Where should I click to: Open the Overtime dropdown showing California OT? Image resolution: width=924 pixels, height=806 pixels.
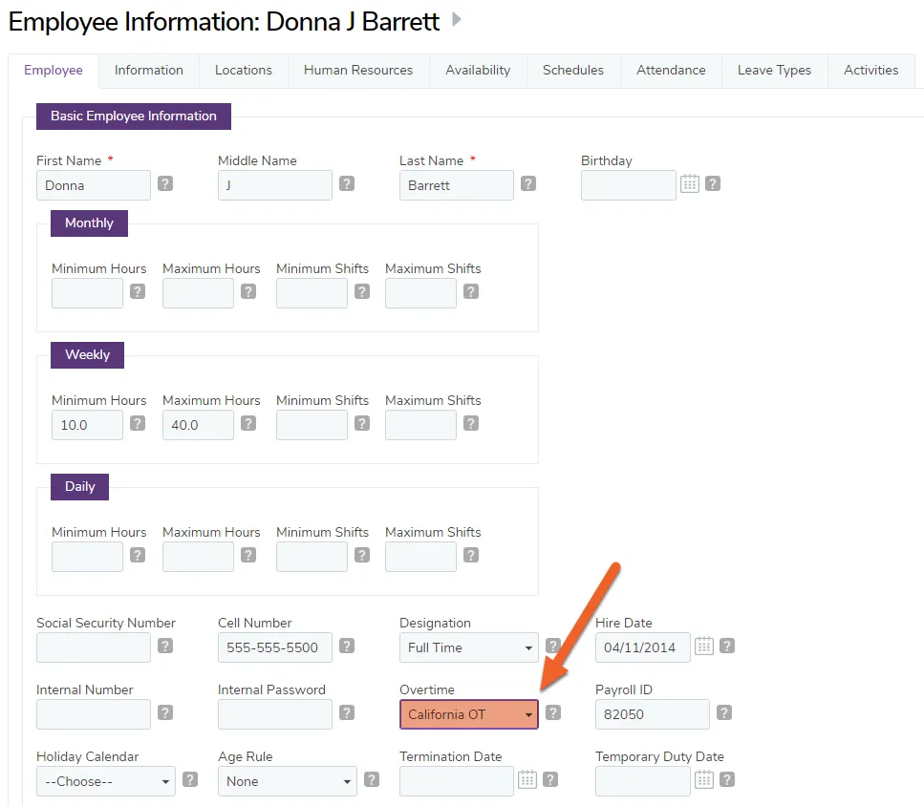pyautogui.click(x=469, y=714)
